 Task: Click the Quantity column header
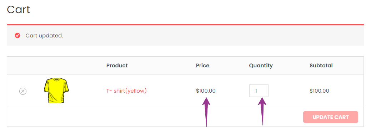[261, 66]
